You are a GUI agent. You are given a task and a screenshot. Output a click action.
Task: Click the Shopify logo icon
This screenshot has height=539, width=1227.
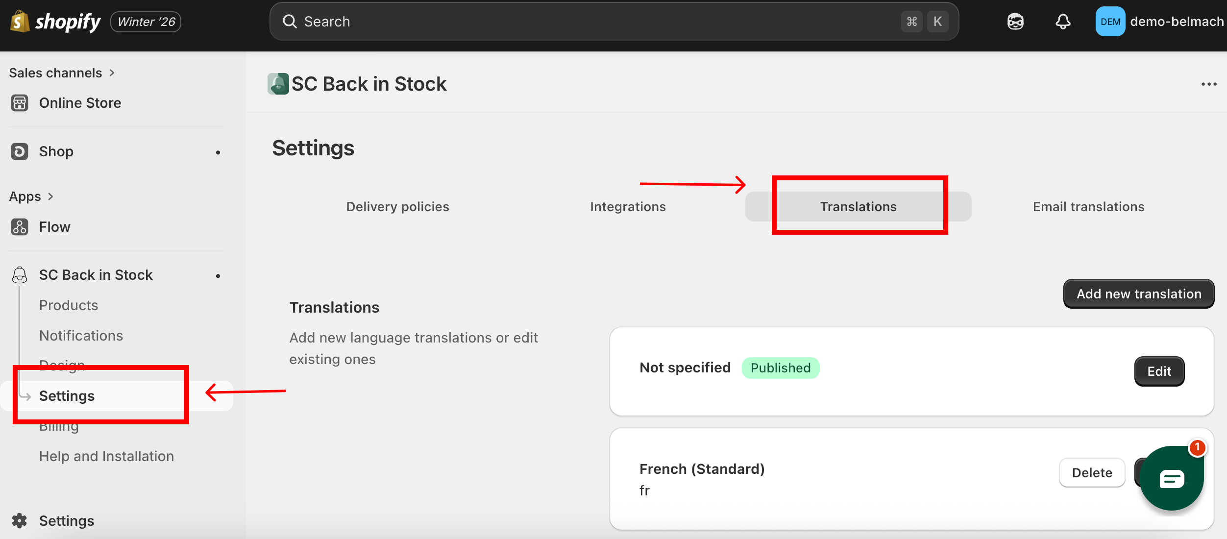point(20,22)
